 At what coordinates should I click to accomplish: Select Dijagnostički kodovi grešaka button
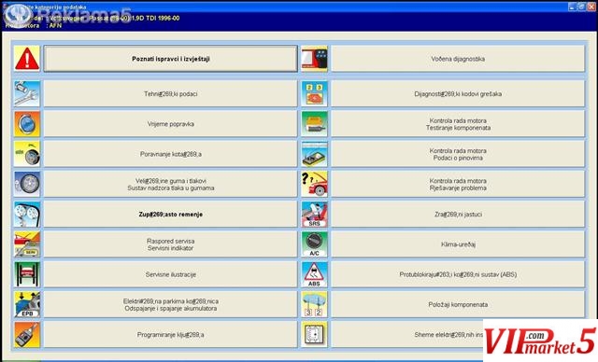tap(458, 93)
